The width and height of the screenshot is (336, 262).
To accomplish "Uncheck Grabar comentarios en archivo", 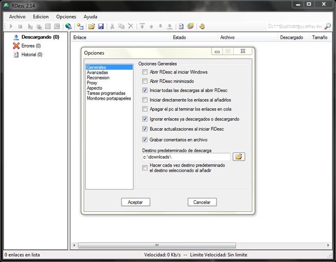I will coord(145,140).
